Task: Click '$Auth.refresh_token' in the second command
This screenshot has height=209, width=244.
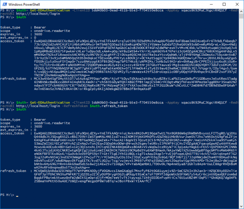Action: [x=109, y=106]
